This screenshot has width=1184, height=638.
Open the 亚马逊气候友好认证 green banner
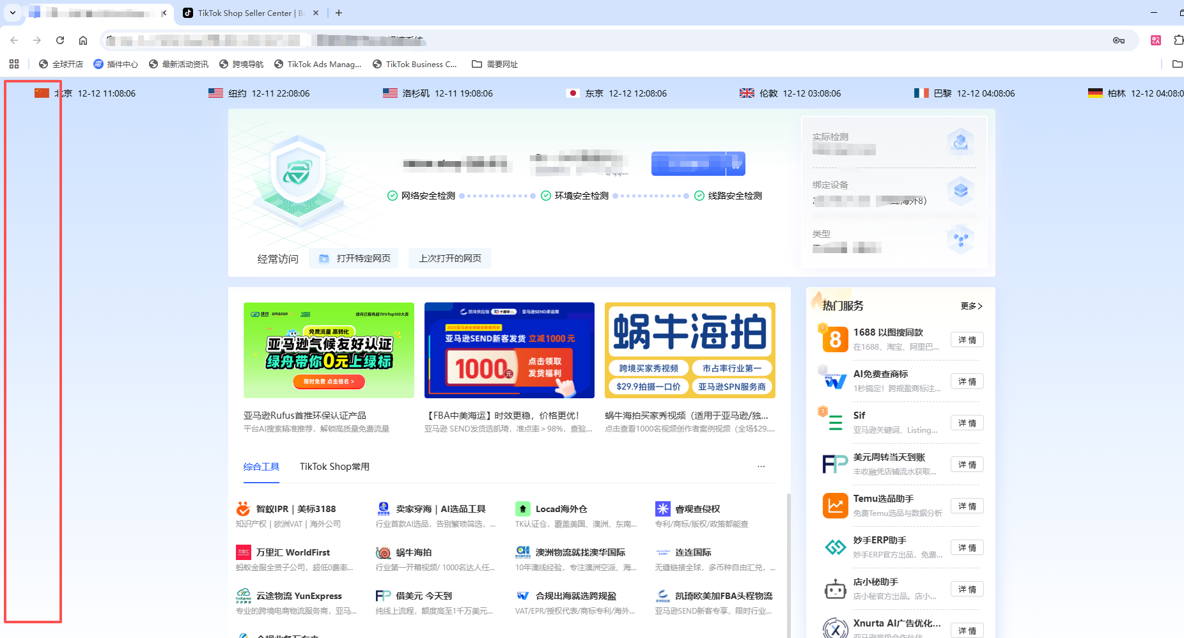[x=329, y=350]
